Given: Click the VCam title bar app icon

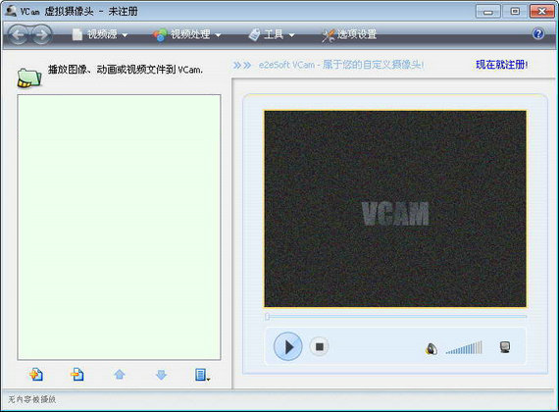Looking at the screenshot, I should coord(11,11).
